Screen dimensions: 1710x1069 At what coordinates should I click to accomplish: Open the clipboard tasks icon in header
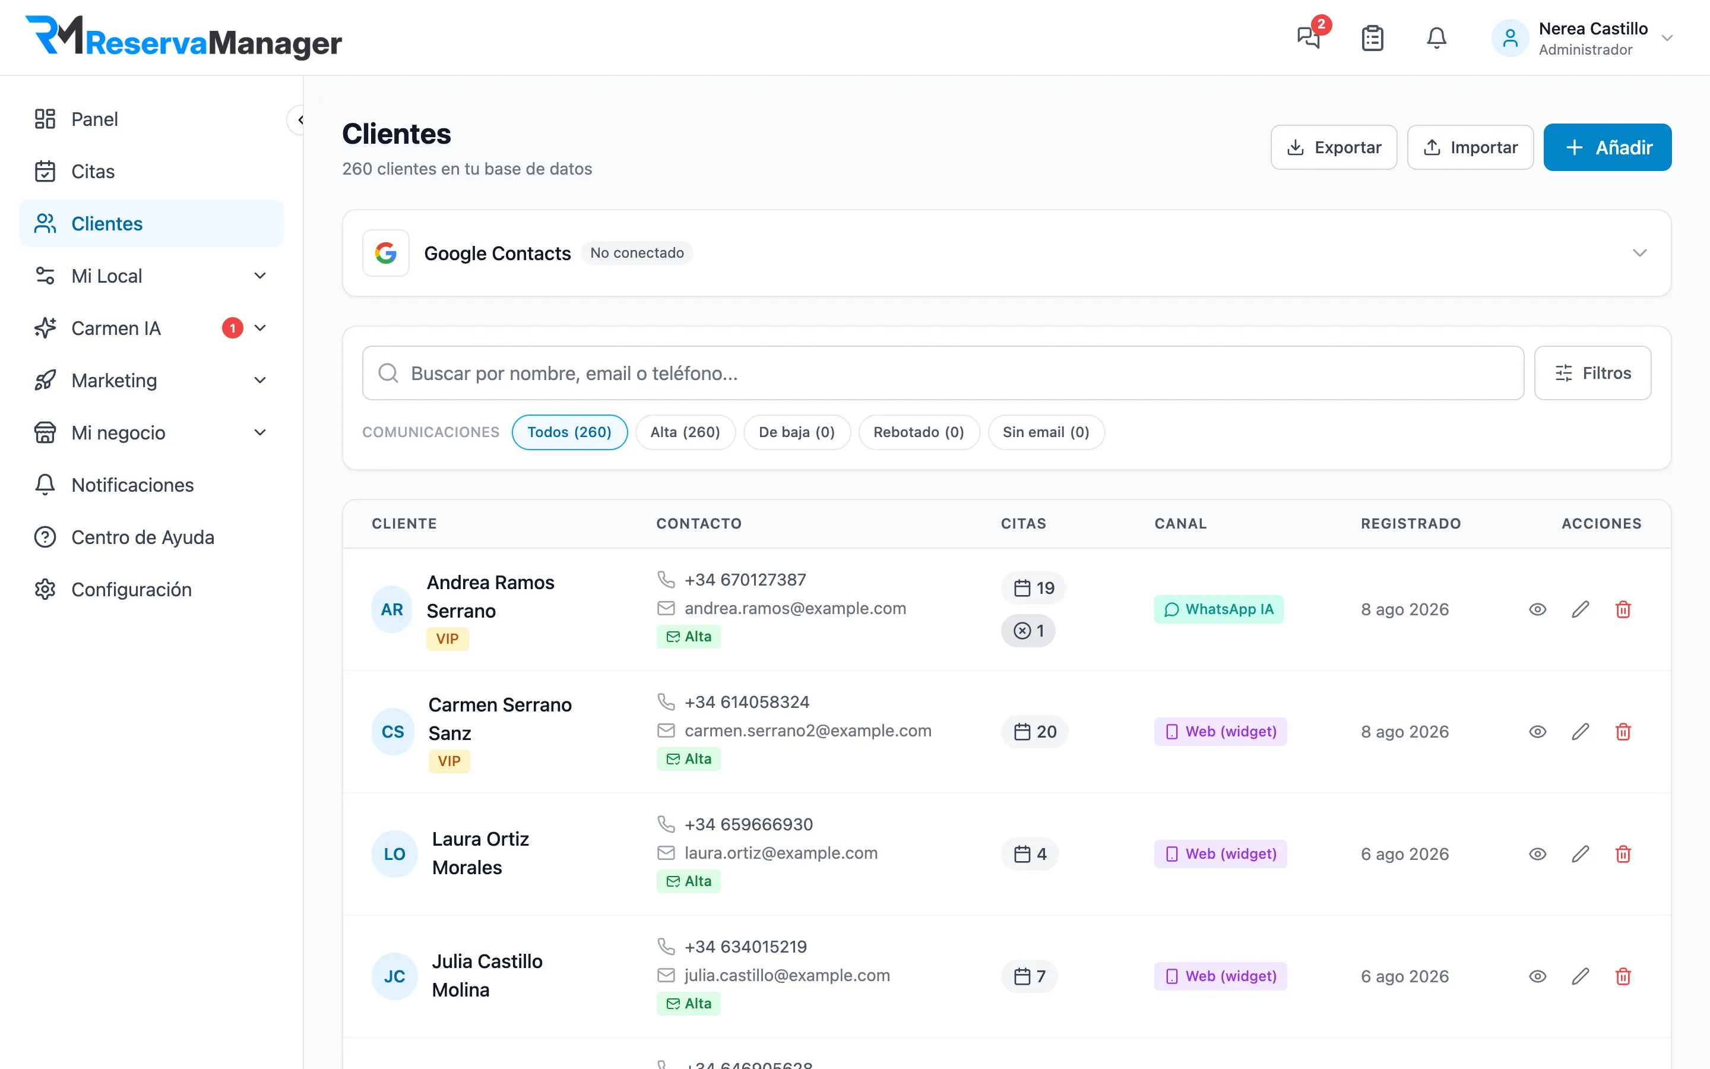[1372, 38]
